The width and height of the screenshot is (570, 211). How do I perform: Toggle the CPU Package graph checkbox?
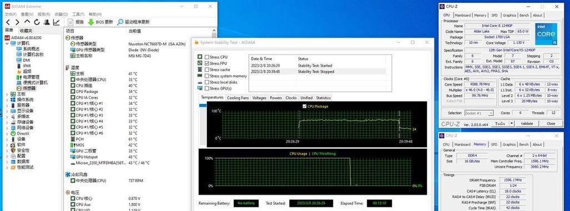(304, 107)
